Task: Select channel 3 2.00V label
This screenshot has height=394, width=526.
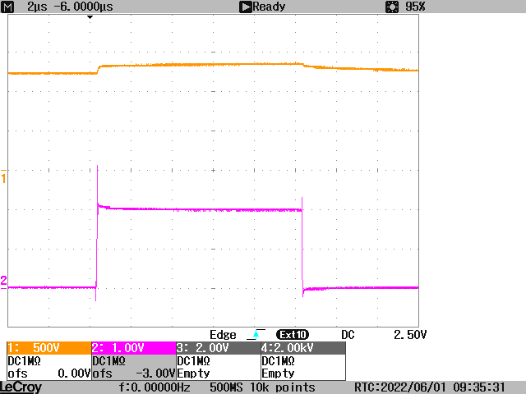Action: (x=219, y=348)
